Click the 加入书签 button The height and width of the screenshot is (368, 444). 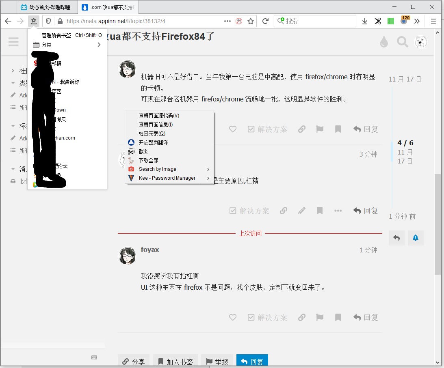(x=175, y=361)
